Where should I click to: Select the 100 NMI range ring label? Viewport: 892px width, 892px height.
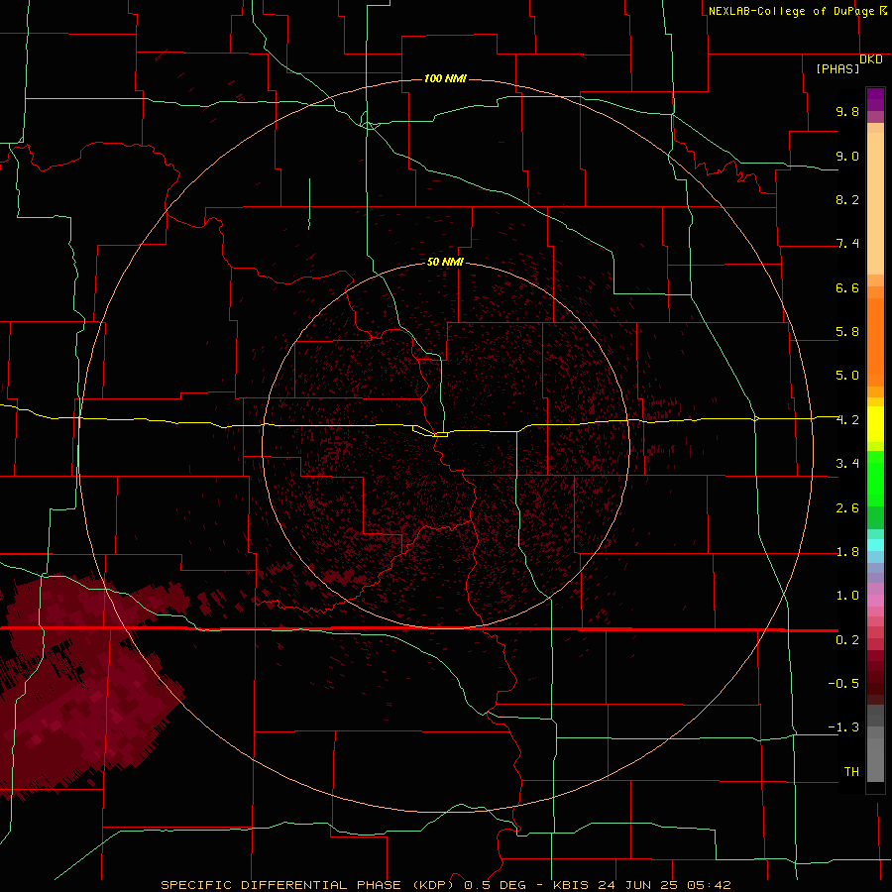pyautogui.click(x=445, y=78)
